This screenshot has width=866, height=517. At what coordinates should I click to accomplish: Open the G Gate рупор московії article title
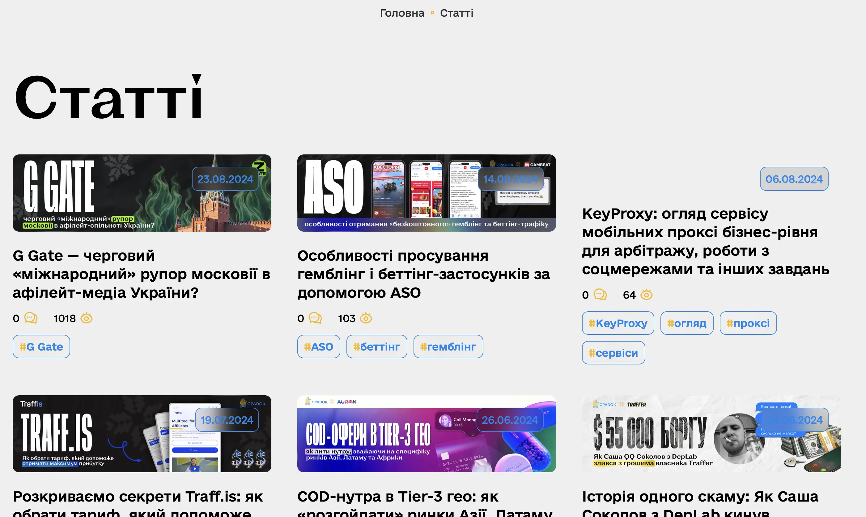142,274
